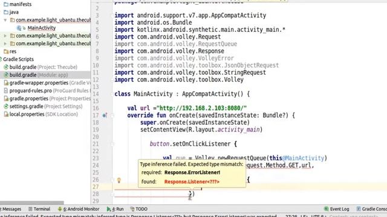
Task: Open proguard-rules.pro file
Action: 50,91
